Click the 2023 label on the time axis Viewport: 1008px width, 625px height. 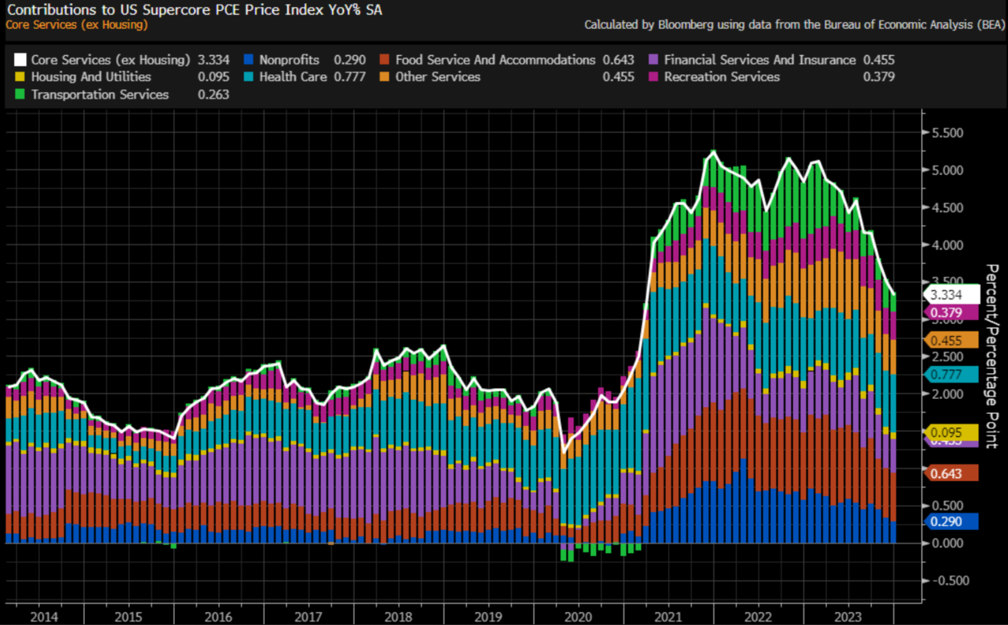coord(848,617)
